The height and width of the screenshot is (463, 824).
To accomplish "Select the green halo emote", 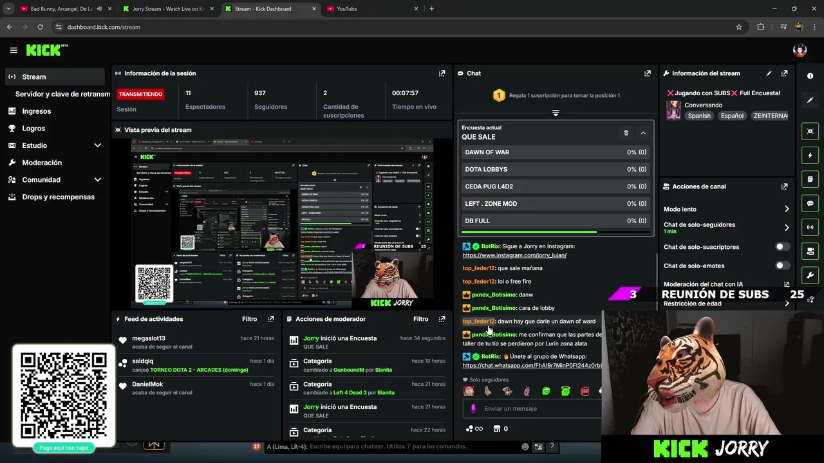I will tap(566, 391).
